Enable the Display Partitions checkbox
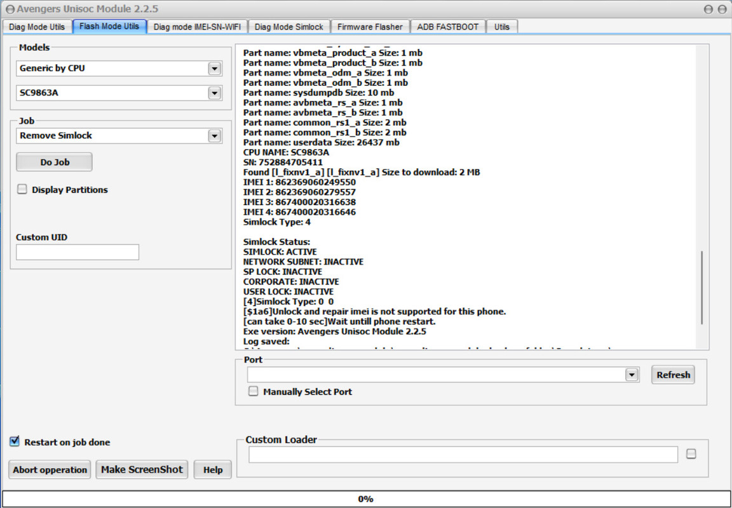 coord(22,189)
